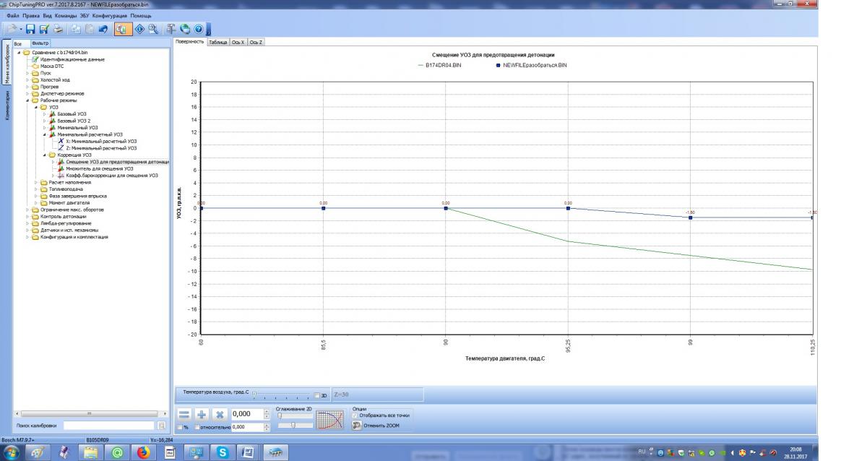Expand the Базовый УОЗ map node
This screenshot has height=461, width=867.
coord(44,114)
